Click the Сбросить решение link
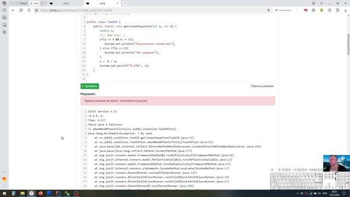The width and height of the screenshot is (350, 197). tap(262, 86)
